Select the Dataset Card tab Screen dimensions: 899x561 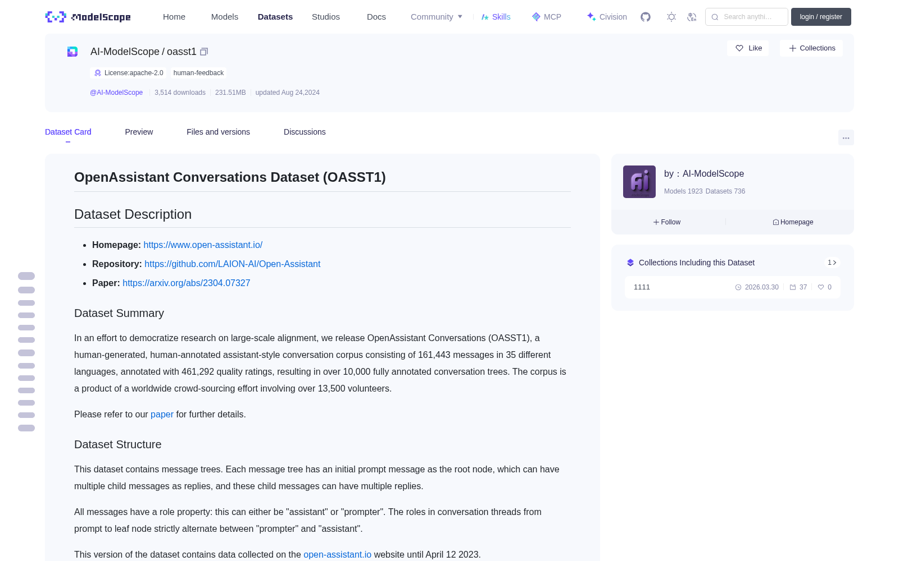tap(68, 132)
